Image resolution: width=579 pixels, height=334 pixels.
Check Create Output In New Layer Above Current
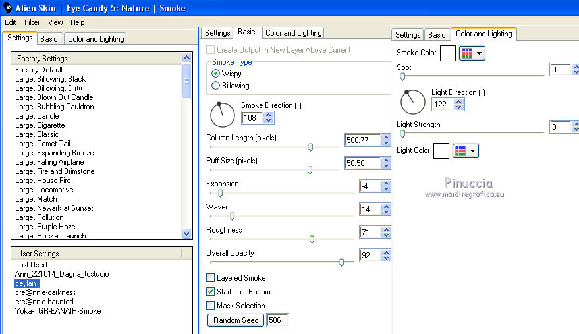(211, 49)
